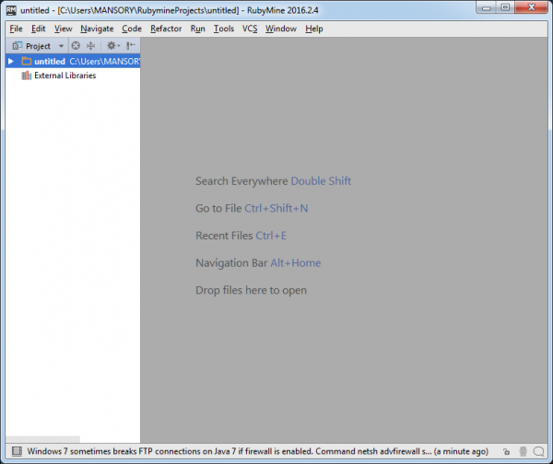The width and height of the screenshot is (553, 464).
Task: Open the Refactor menu
Action: coord(166,29)
